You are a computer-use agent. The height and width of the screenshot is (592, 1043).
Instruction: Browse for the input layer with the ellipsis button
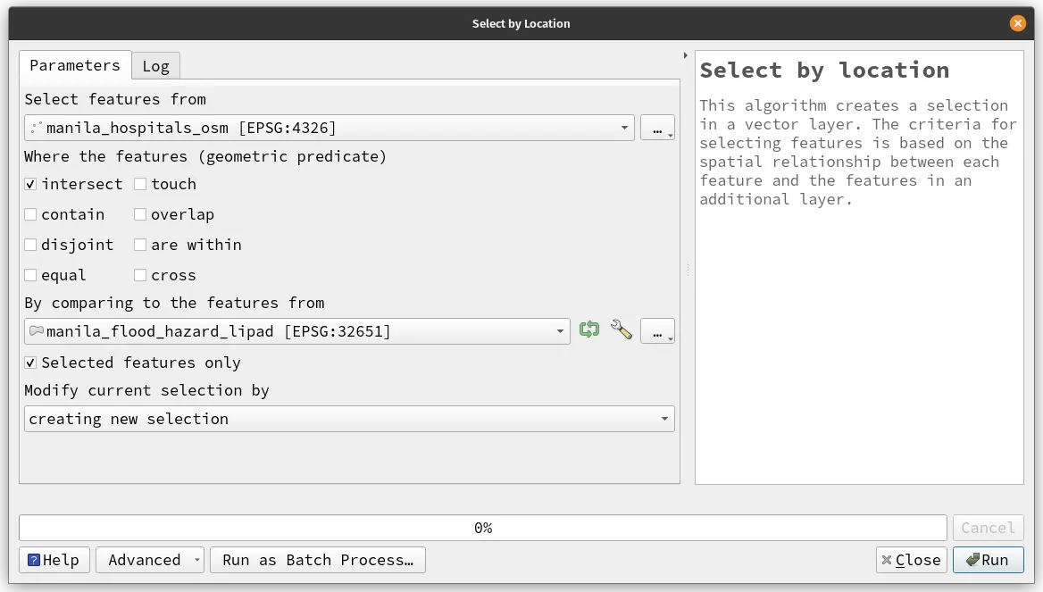click(657, 128)
